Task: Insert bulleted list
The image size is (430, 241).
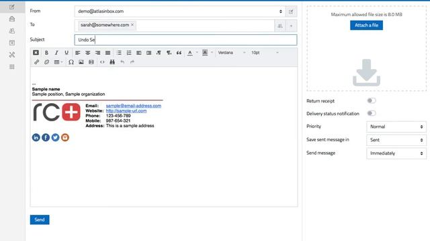Action: 119,52
